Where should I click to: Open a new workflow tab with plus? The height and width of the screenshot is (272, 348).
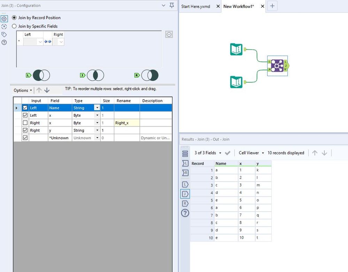tap(272, 6)
